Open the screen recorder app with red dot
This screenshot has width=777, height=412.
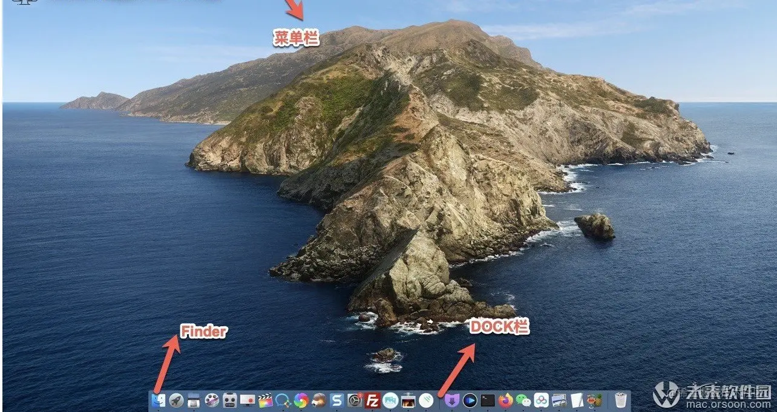coord(248,400)
